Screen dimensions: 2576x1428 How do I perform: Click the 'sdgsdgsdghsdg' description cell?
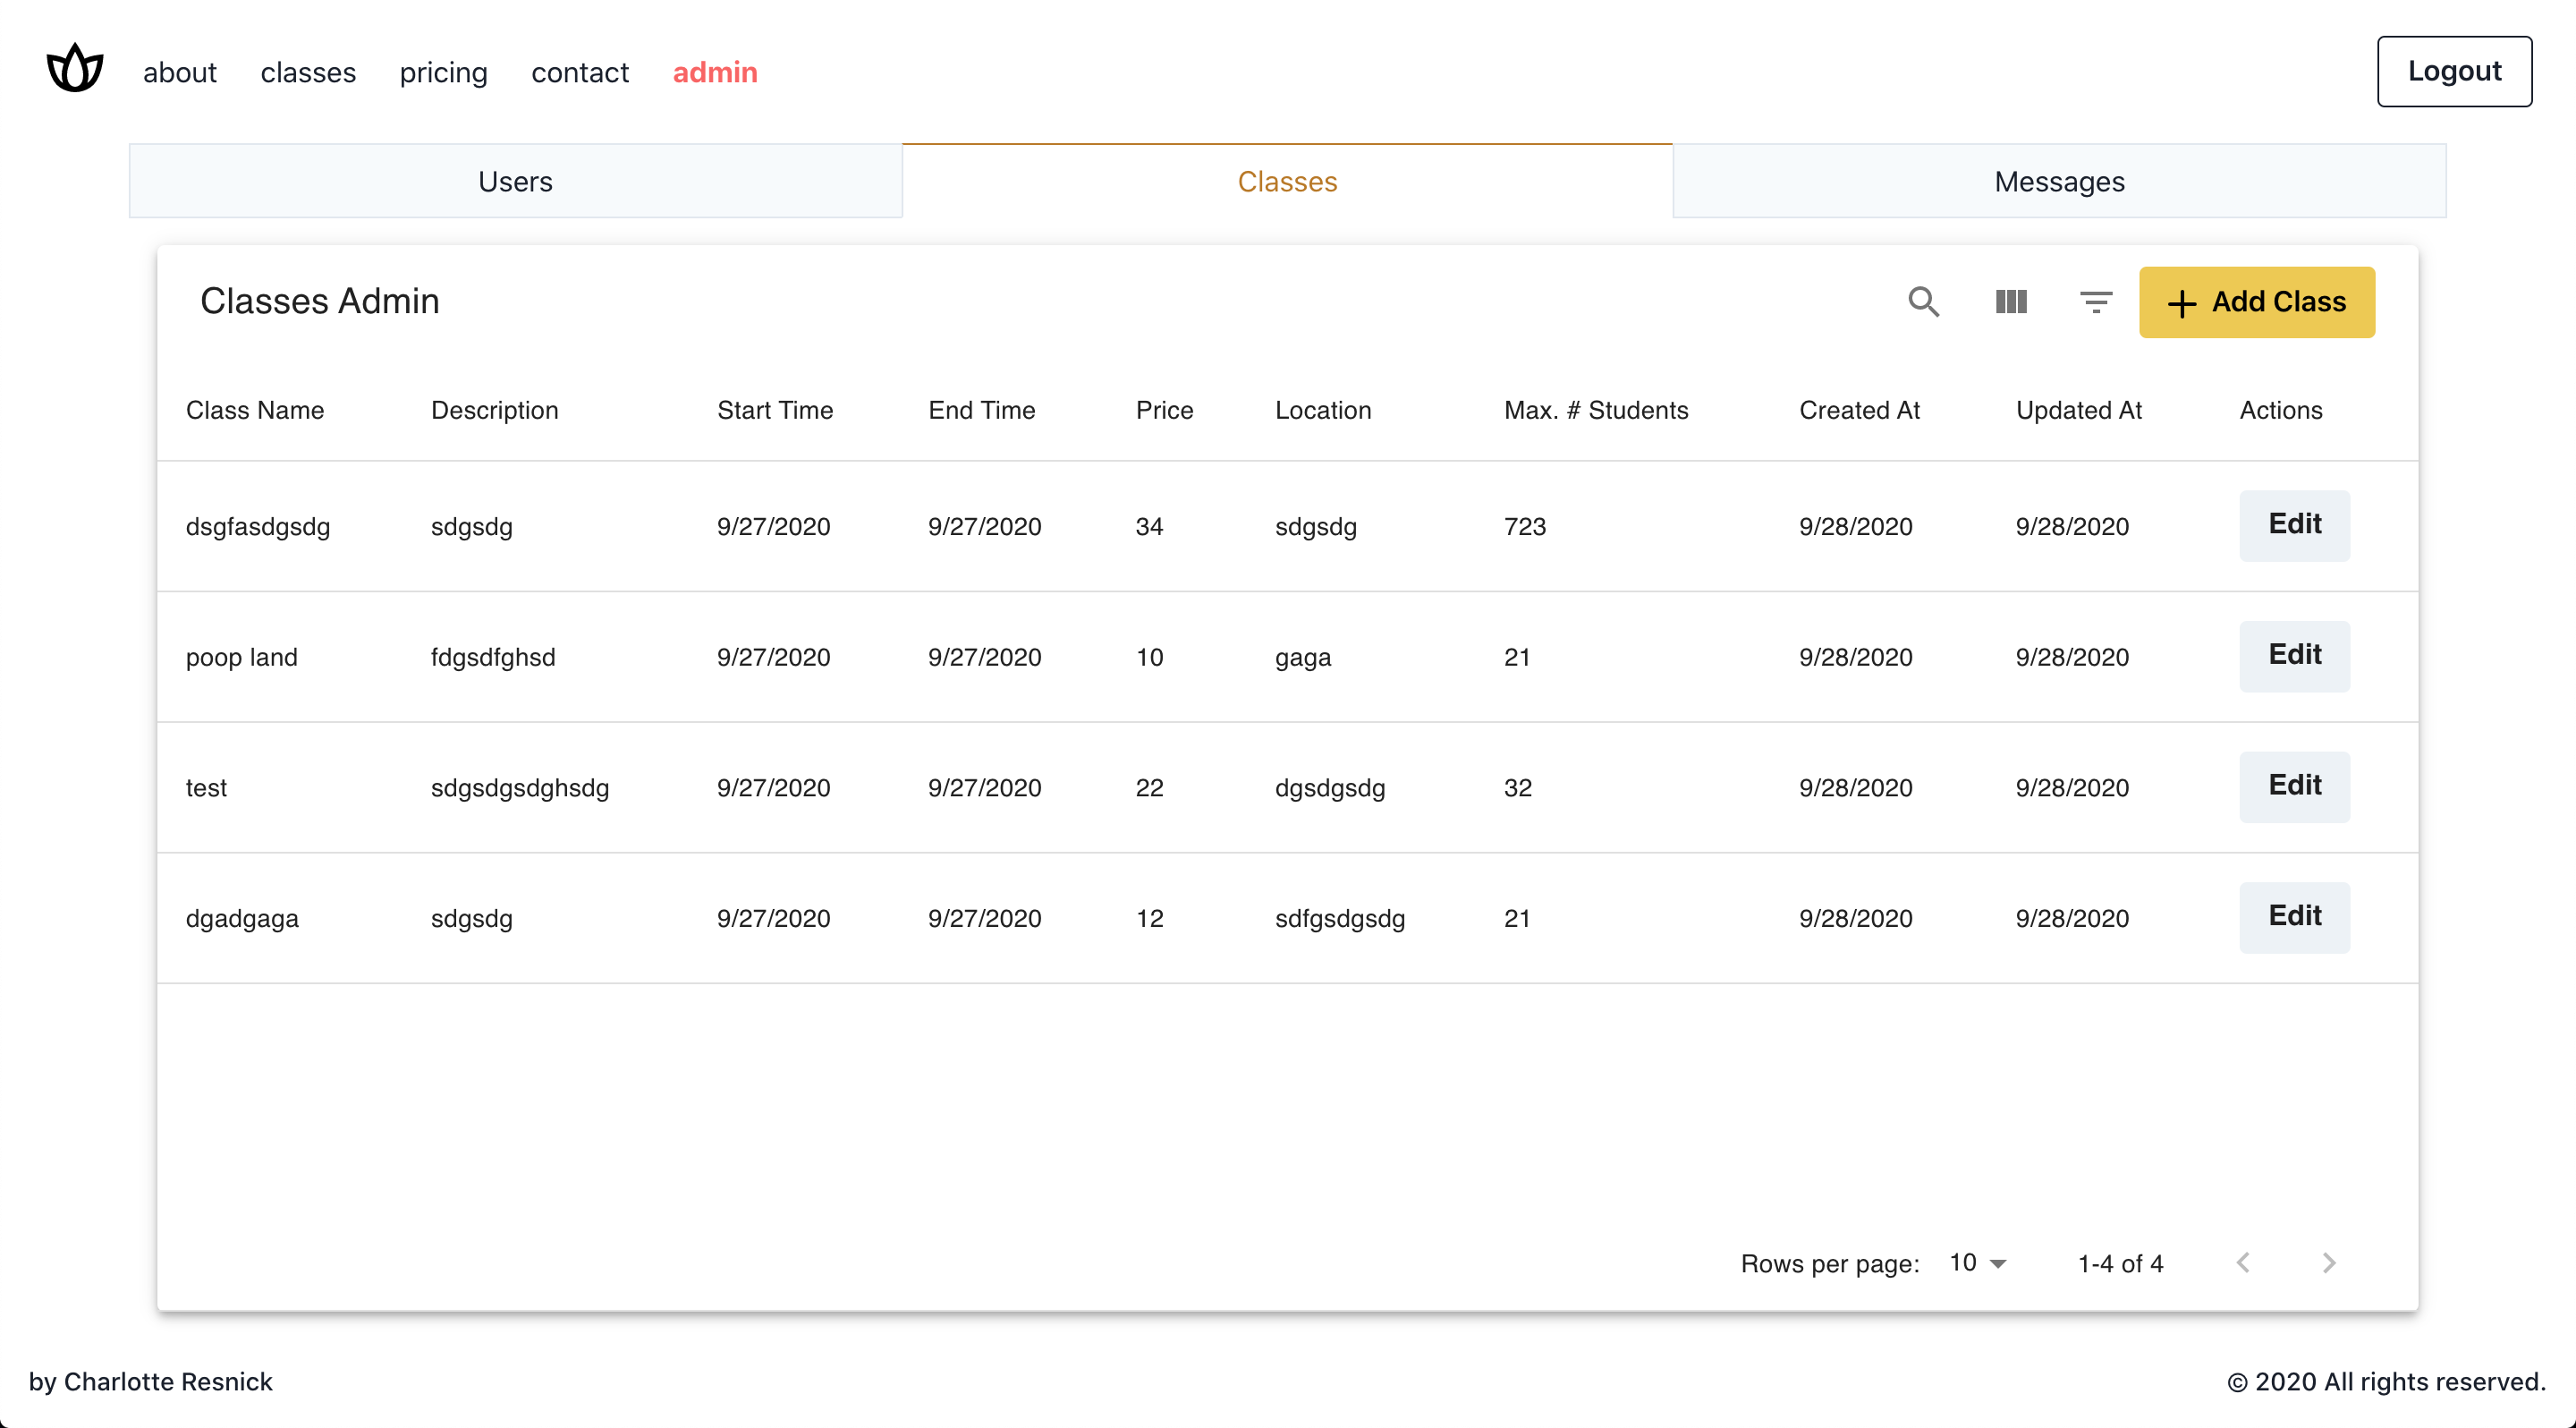520,788
